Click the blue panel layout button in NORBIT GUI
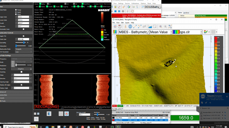Screen dimensions: 229x128 pyautogui.click(x=49, y=114)
